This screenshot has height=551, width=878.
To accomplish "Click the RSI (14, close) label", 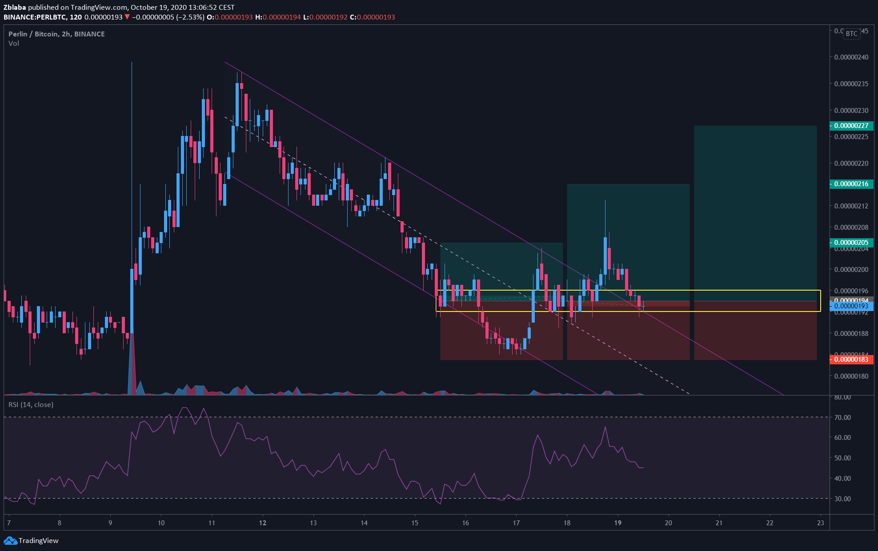I will pos(31,404).
